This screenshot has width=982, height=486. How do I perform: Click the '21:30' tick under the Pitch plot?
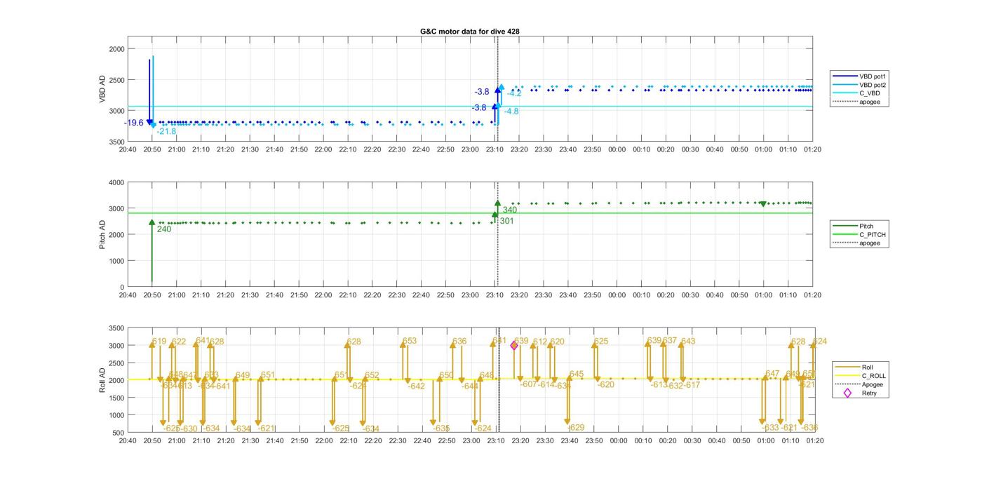pos(250,295)
